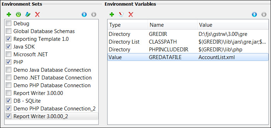The height and width of the screenshot is (128, 271).
Task: Sort by the Name column header
Action: click(173, 25)
